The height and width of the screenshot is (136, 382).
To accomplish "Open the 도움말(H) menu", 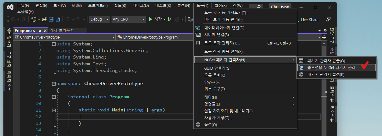I will tap(25, 12).
